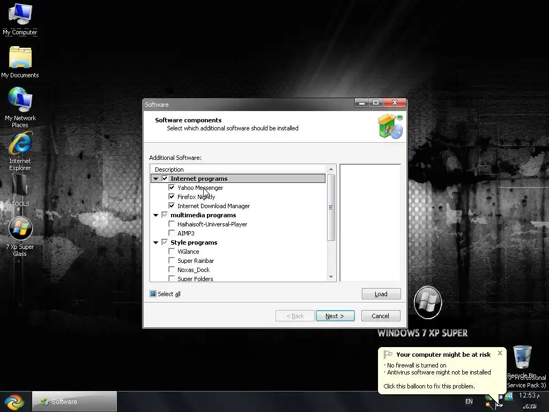This screenshot has width=549, height=412.
Task: Click the software list scrollbar thumb
Action: coord(331,208)
